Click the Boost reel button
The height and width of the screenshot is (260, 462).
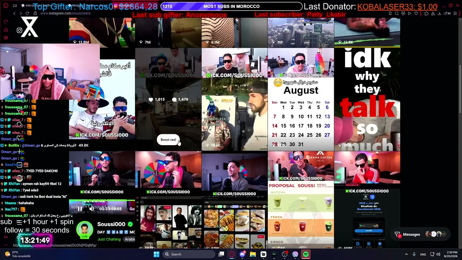168,140
